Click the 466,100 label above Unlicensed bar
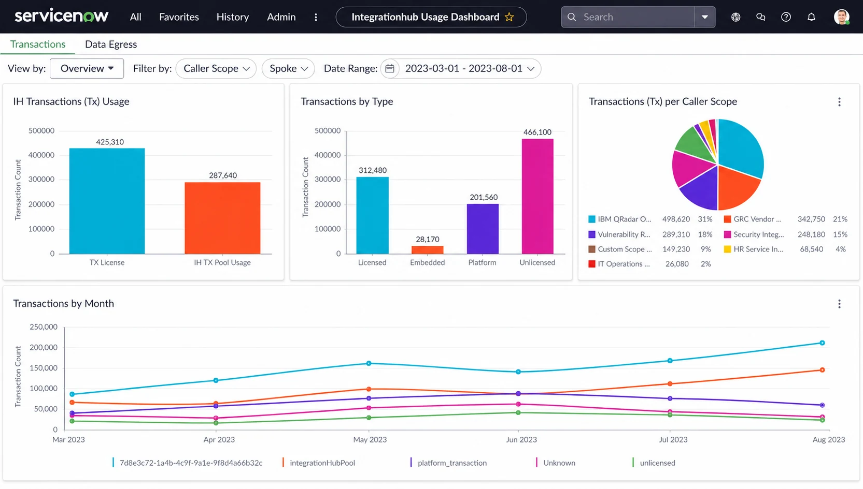The width and height of the screenshot is (863, 489). click(537, 132)
